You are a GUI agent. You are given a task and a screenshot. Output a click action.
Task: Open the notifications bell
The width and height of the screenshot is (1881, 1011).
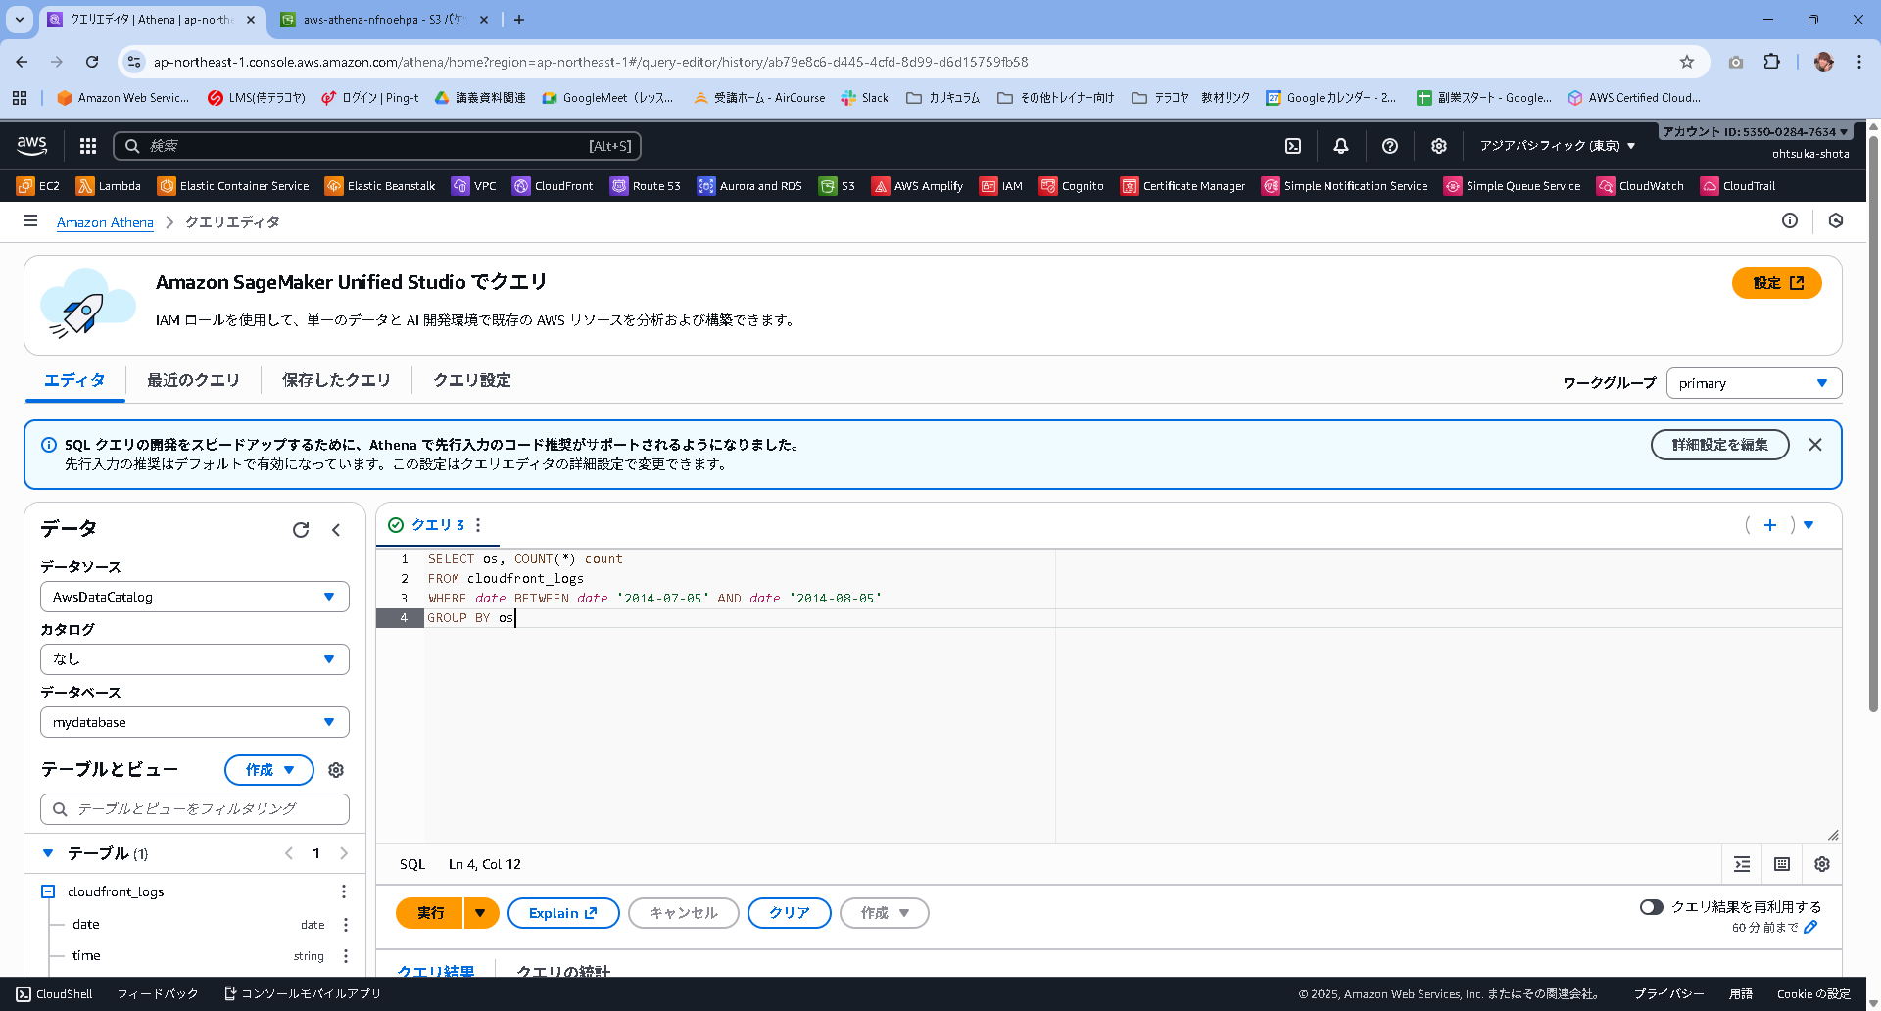(x=1341, y=146)
